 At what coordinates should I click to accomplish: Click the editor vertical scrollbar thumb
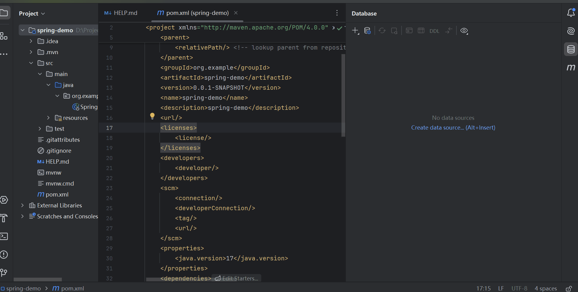tap(343, 95)
